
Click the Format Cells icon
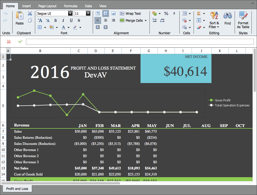(185, 27)
